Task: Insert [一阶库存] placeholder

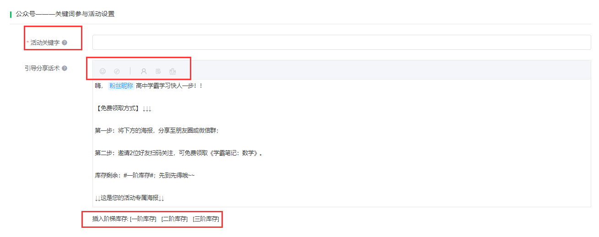Action: (x=143, y=219)
